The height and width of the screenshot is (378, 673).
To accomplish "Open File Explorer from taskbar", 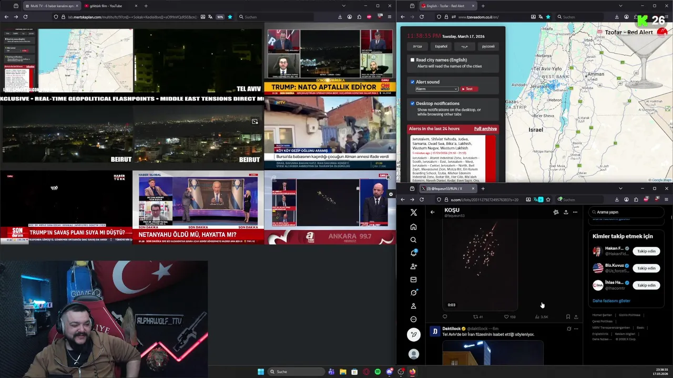I will tap(343, 372).
